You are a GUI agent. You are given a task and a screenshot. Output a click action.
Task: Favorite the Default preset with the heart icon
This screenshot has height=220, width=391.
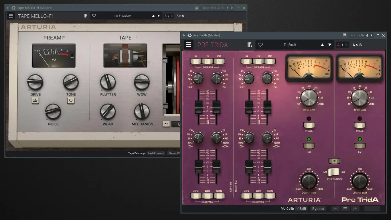[260, 45]
